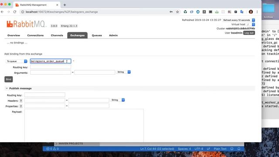This screenshot has width=279, height=157.
Task: Open the Refresh every 10 seconds dropdown
Action: [x=239, y=20]
